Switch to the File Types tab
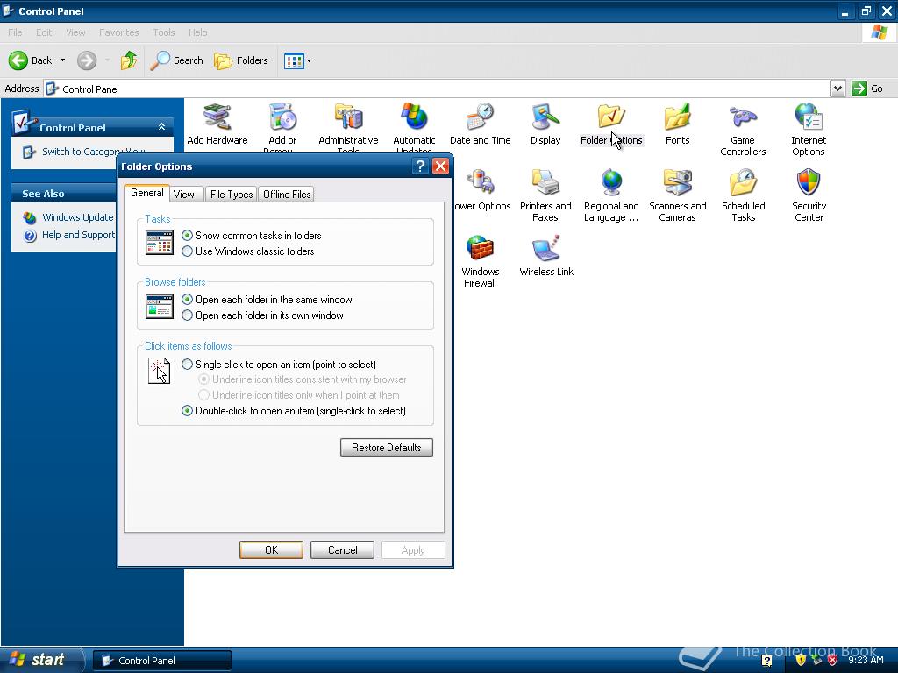Screen dimensions: 898x673 tap(232, 195)
